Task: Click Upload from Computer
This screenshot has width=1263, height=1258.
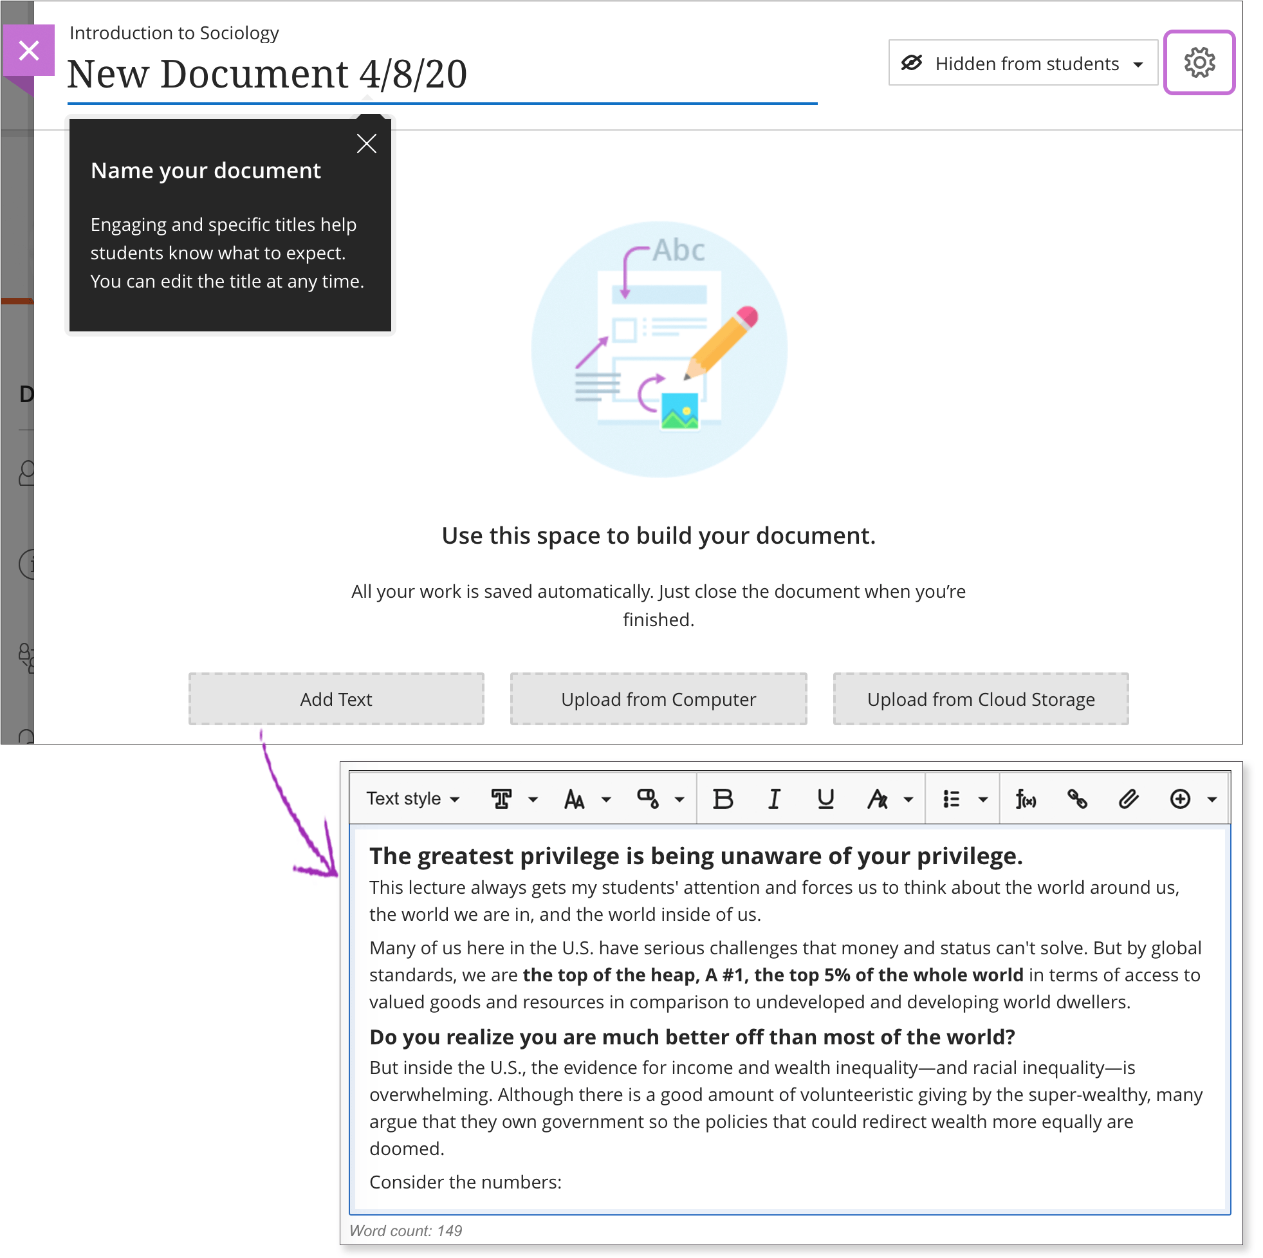Action: 658,699
